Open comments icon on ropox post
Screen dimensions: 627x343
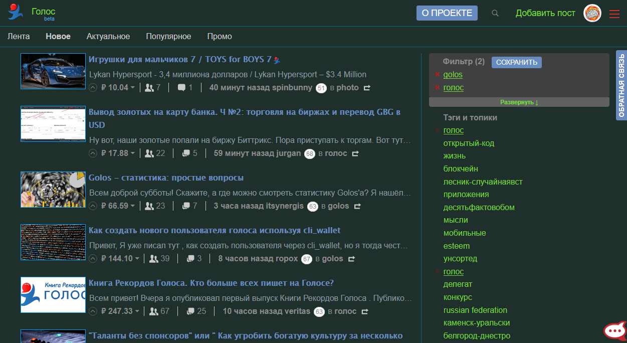(x=190, y=259)
